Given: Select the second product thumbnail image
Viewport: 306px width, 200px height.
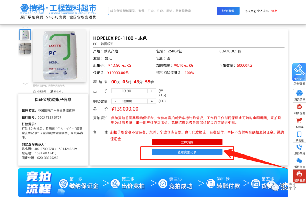Looking at the screenshot, I should pyautogui.click(x=25, y=48).
